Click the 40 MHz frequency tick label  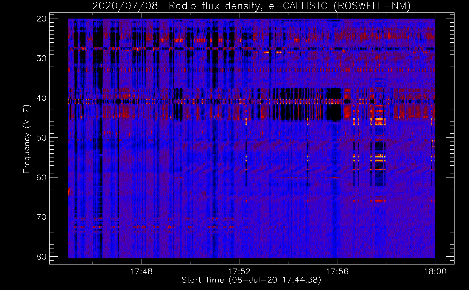click(42, 98)
